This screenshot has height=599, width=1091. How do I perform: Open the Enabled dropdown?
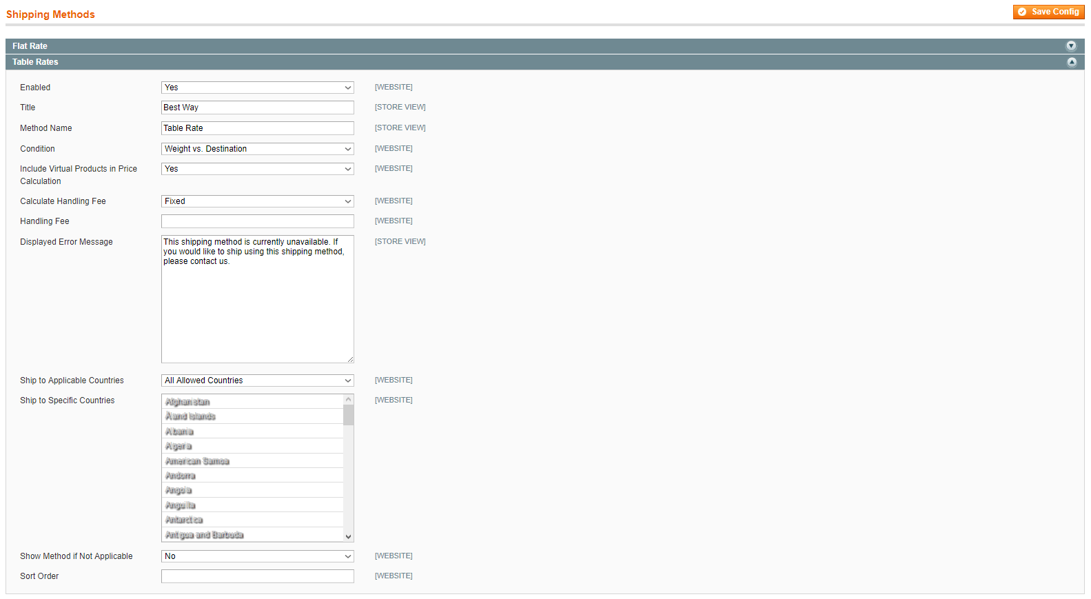pyautogui.click(x=257, y=88)
